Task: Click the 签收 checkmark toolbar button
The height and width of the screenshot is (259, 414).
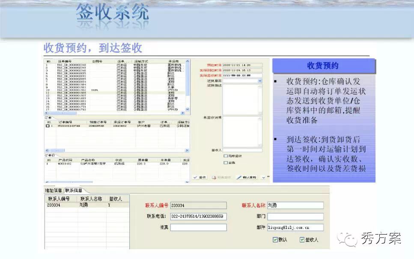Action: coord(200,177)
